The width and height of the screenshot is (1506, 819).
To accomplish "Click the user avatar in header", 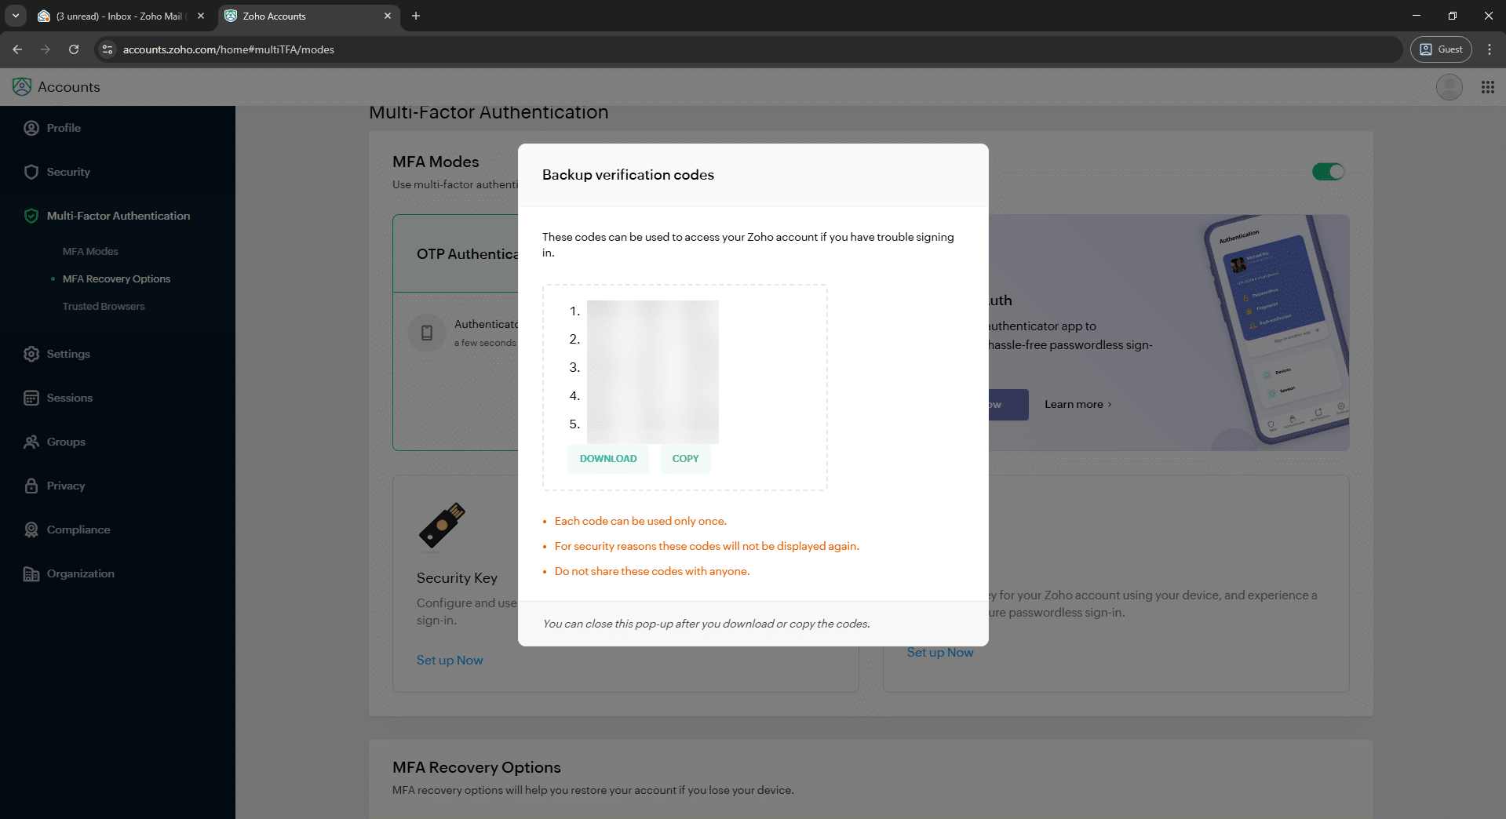I will (x=1449, y=87).
